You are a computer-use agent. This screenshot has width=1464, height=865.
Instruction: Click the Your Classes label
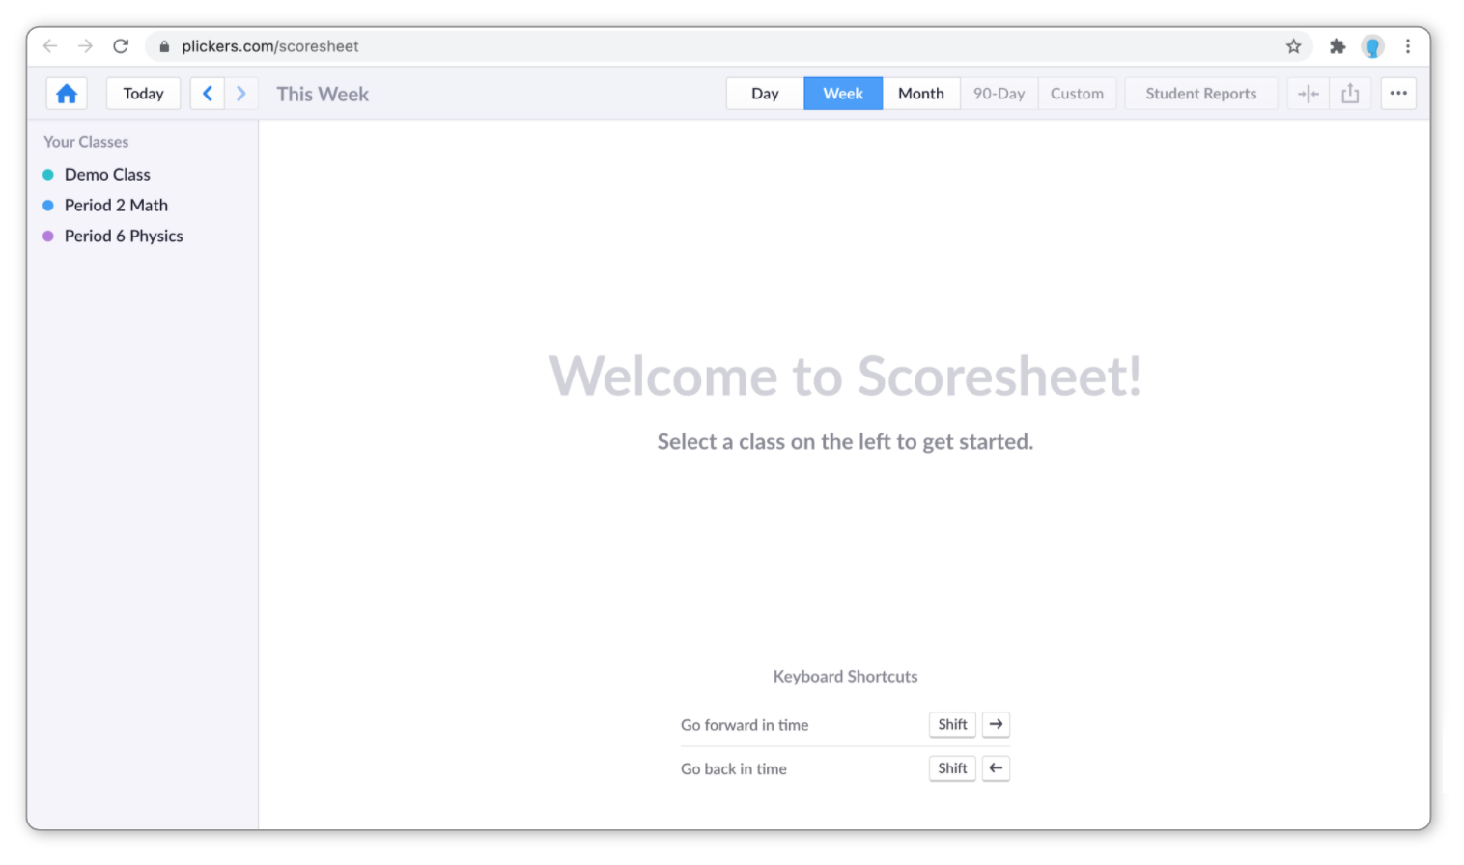click(86, 142)
